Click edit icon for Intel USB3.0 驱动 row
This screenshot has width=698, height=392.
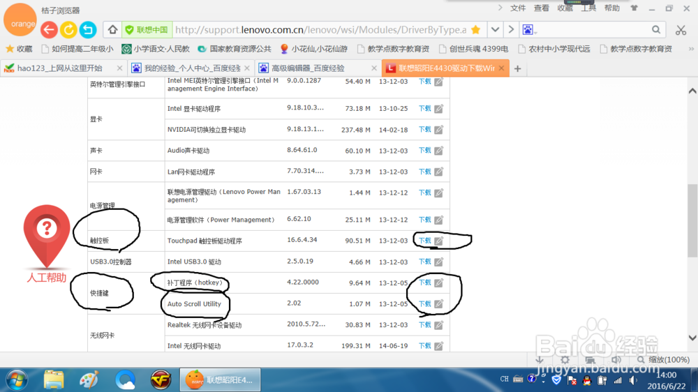(x=439, y=262)
